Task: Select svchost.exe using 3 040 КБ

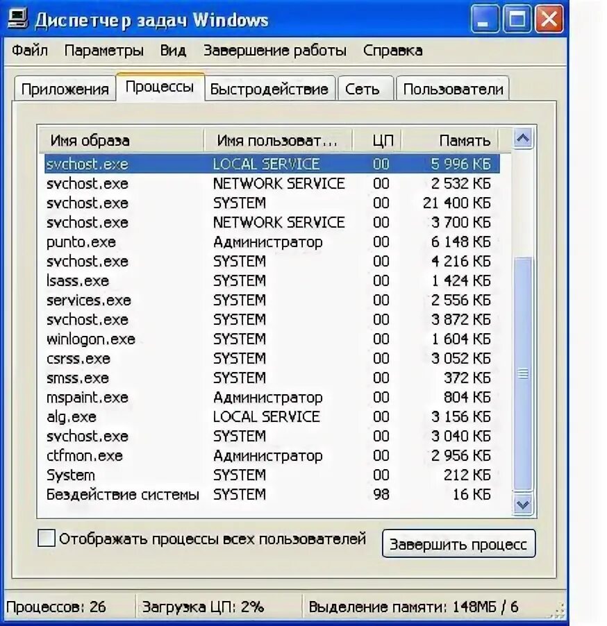Action: click(272, 436)
